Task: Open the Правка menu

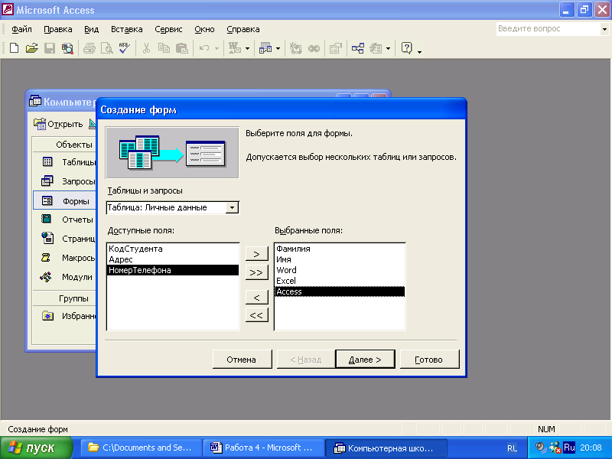Action: (58, 29)
